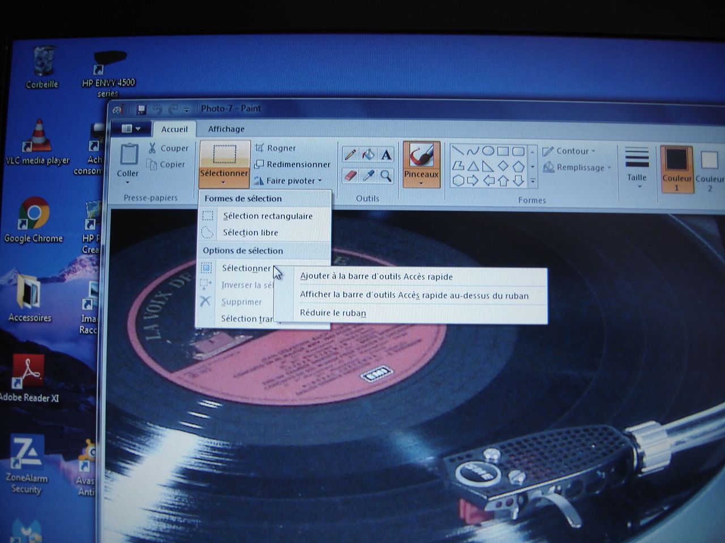Click Sélectionner tout in the options menu
The image size is (725, 543).
236,268
